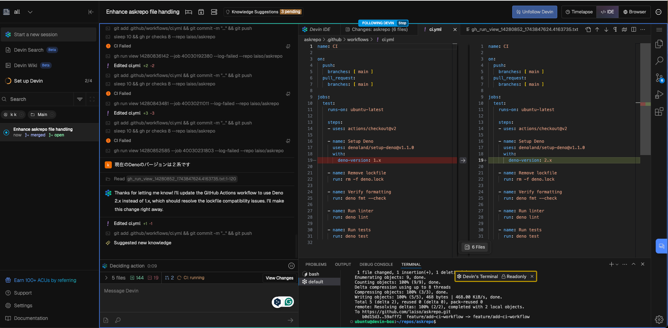Switch to Browser view
Image resolution: width=668 pixels, height=328 pixels.
pos(635,12)
